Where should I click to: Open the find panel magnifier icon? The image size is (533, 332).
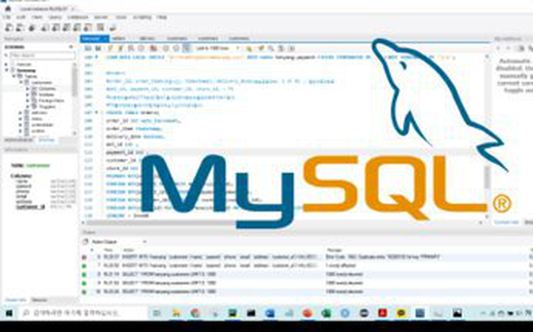[x=271, y=48]
